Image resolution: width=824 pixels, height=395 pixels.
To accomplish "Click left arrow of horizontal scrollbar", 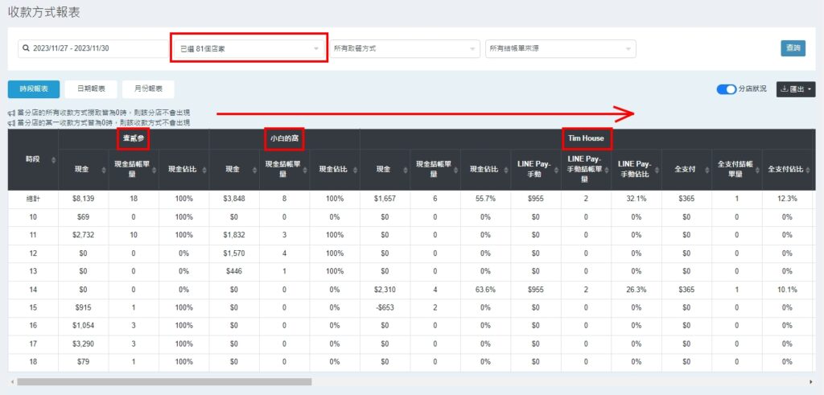I will pyautogui.click(x=10, y=381).
